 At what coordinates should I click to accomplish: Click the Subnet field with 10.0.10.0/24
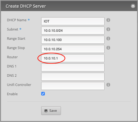[73, 30]
